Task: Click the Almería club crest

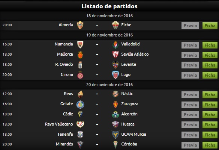Action: pyautogui.click(x=80, y=25)
